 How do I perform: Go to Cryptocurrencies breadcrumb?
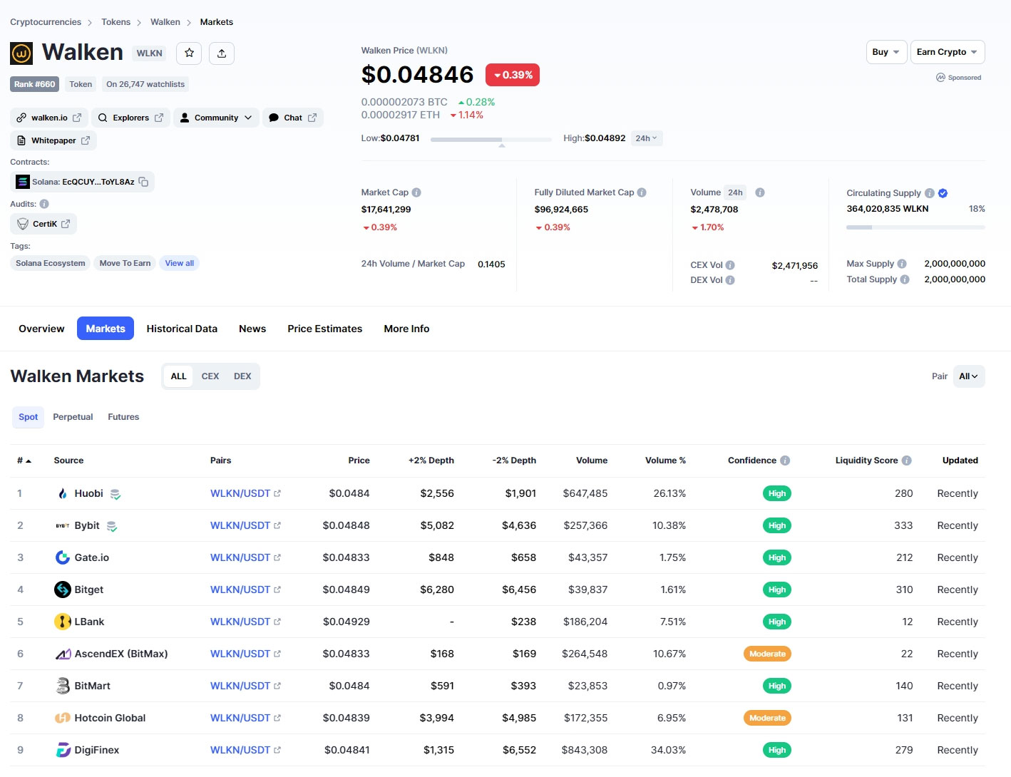coord(46,22)
